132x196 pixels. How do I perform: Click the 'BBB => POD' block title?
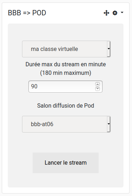[27, 13]
